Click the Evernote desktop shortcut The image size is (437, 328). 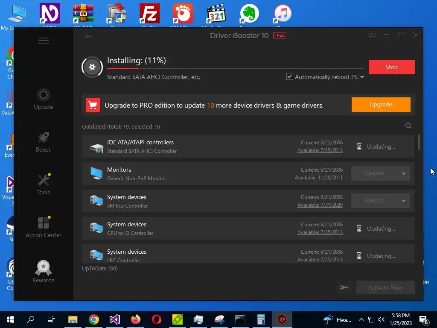(x=249, y=16)
